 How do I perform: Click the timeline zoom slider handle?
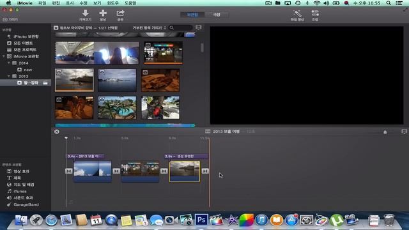[385, 132]
